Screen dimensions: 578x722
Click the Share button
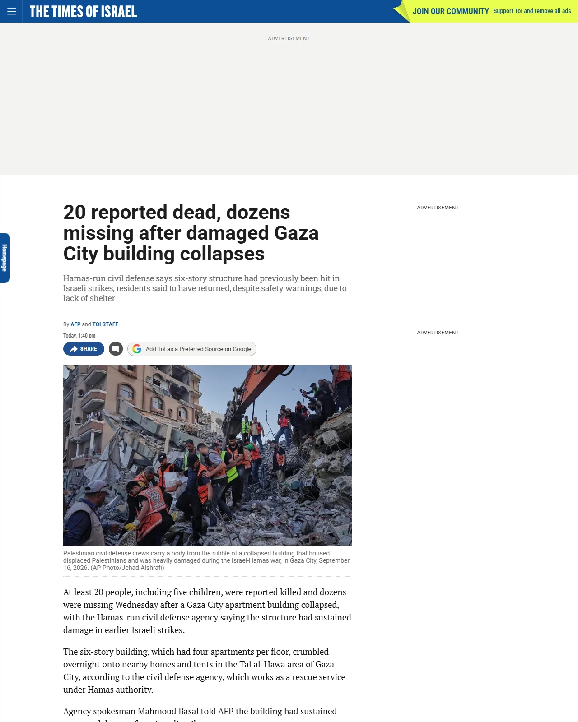tap(84, 349)
